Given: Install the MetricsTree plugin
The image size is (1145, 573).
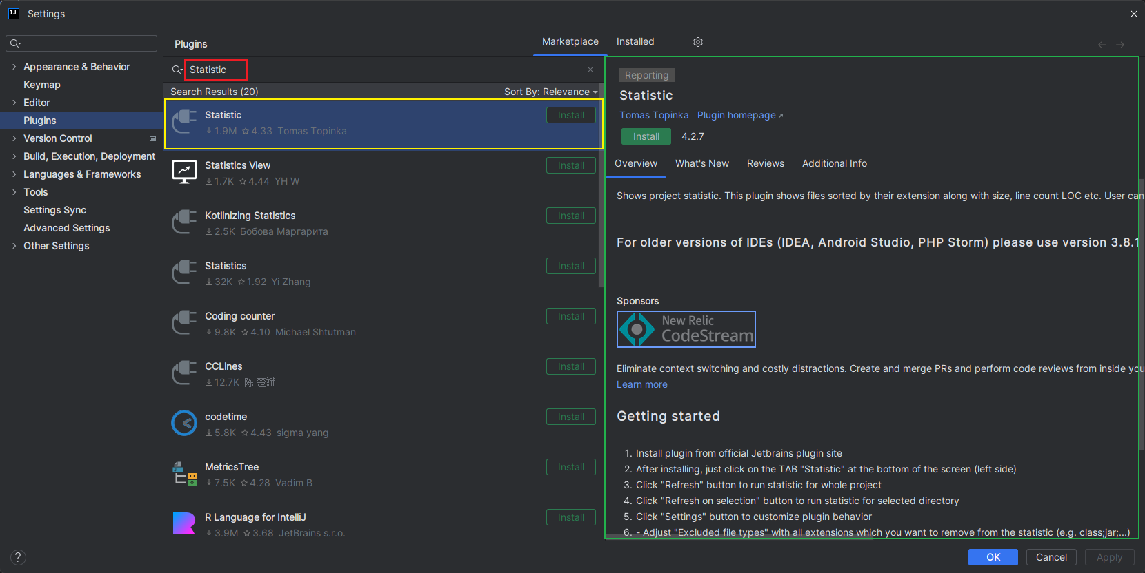Looking at the screenshot, I should (571, 467).
